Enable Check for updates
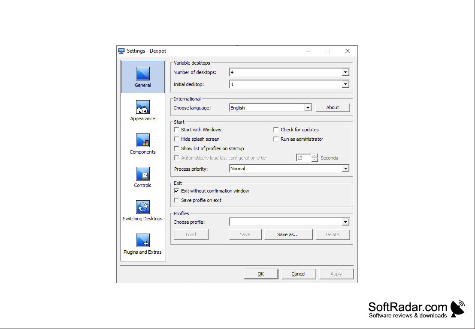 pyautogui.click(x=275, y=130)
